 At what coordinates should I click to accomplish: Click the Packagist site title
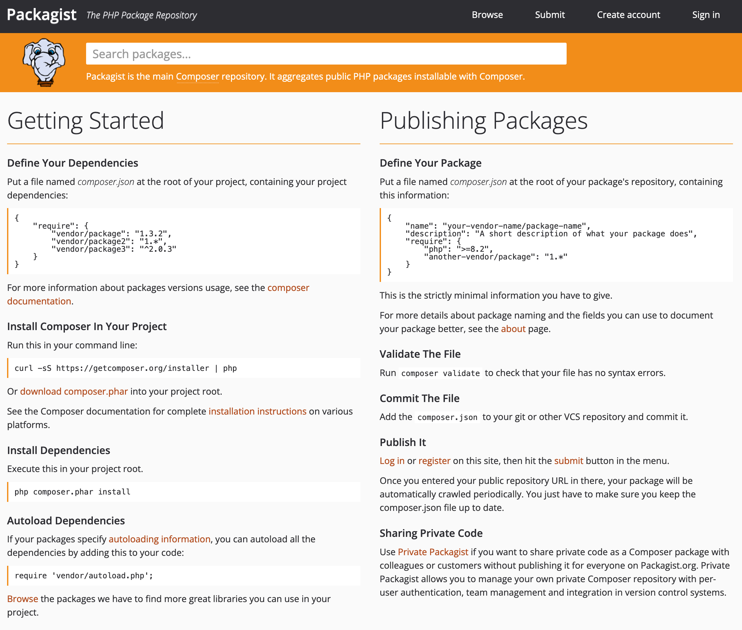point(41,15)
